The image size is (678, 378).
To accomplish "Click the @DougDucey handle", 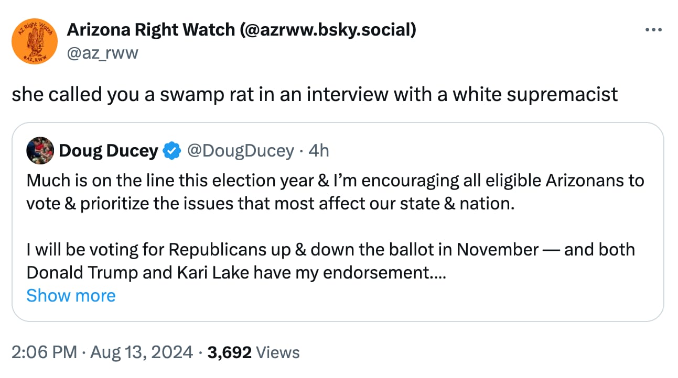I will click(240, 151).
